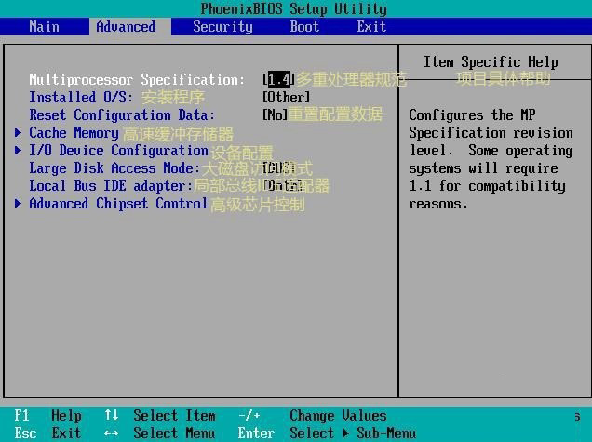Go to the Exit menu tab
This screenshot has height=442, width=592.
pos(371,26)
